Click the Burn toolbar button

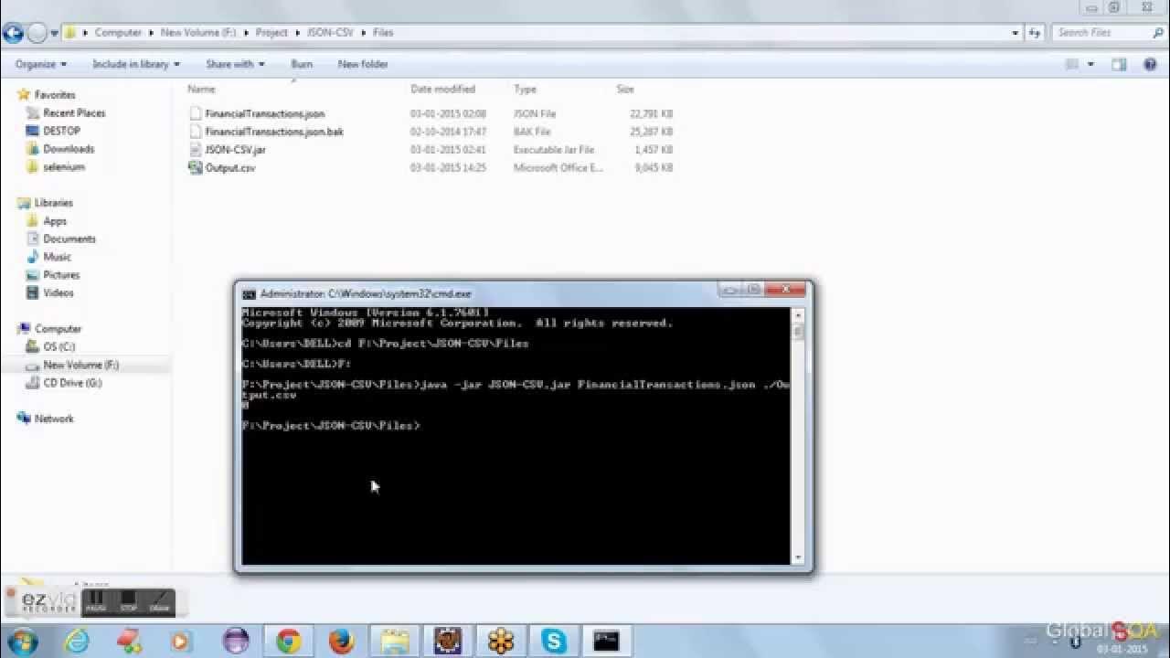click(x=302, y=64)
